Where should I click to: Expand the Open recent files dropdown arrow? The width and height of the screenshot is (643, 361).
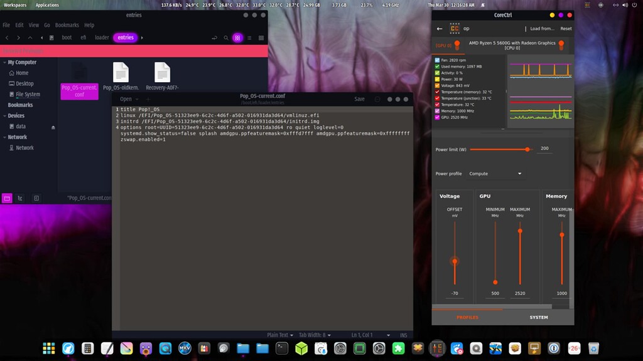[137, 99]
